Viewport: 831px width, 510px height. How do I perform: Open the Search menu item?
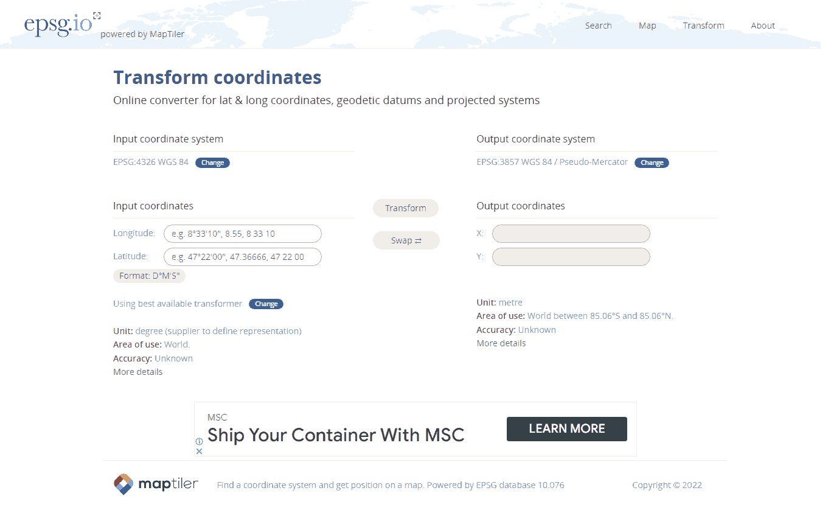coord(598,26)
